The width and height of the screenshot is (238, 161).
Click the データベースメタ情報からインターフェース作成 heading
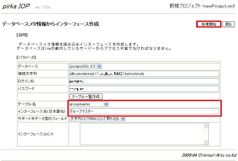click(51, 24)
